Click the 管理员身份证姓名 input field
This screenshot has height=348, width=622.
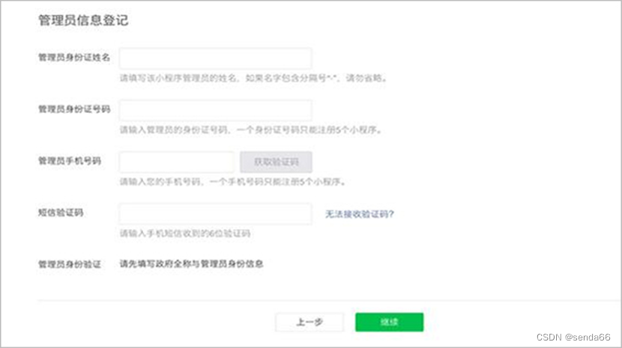point(215,58)
